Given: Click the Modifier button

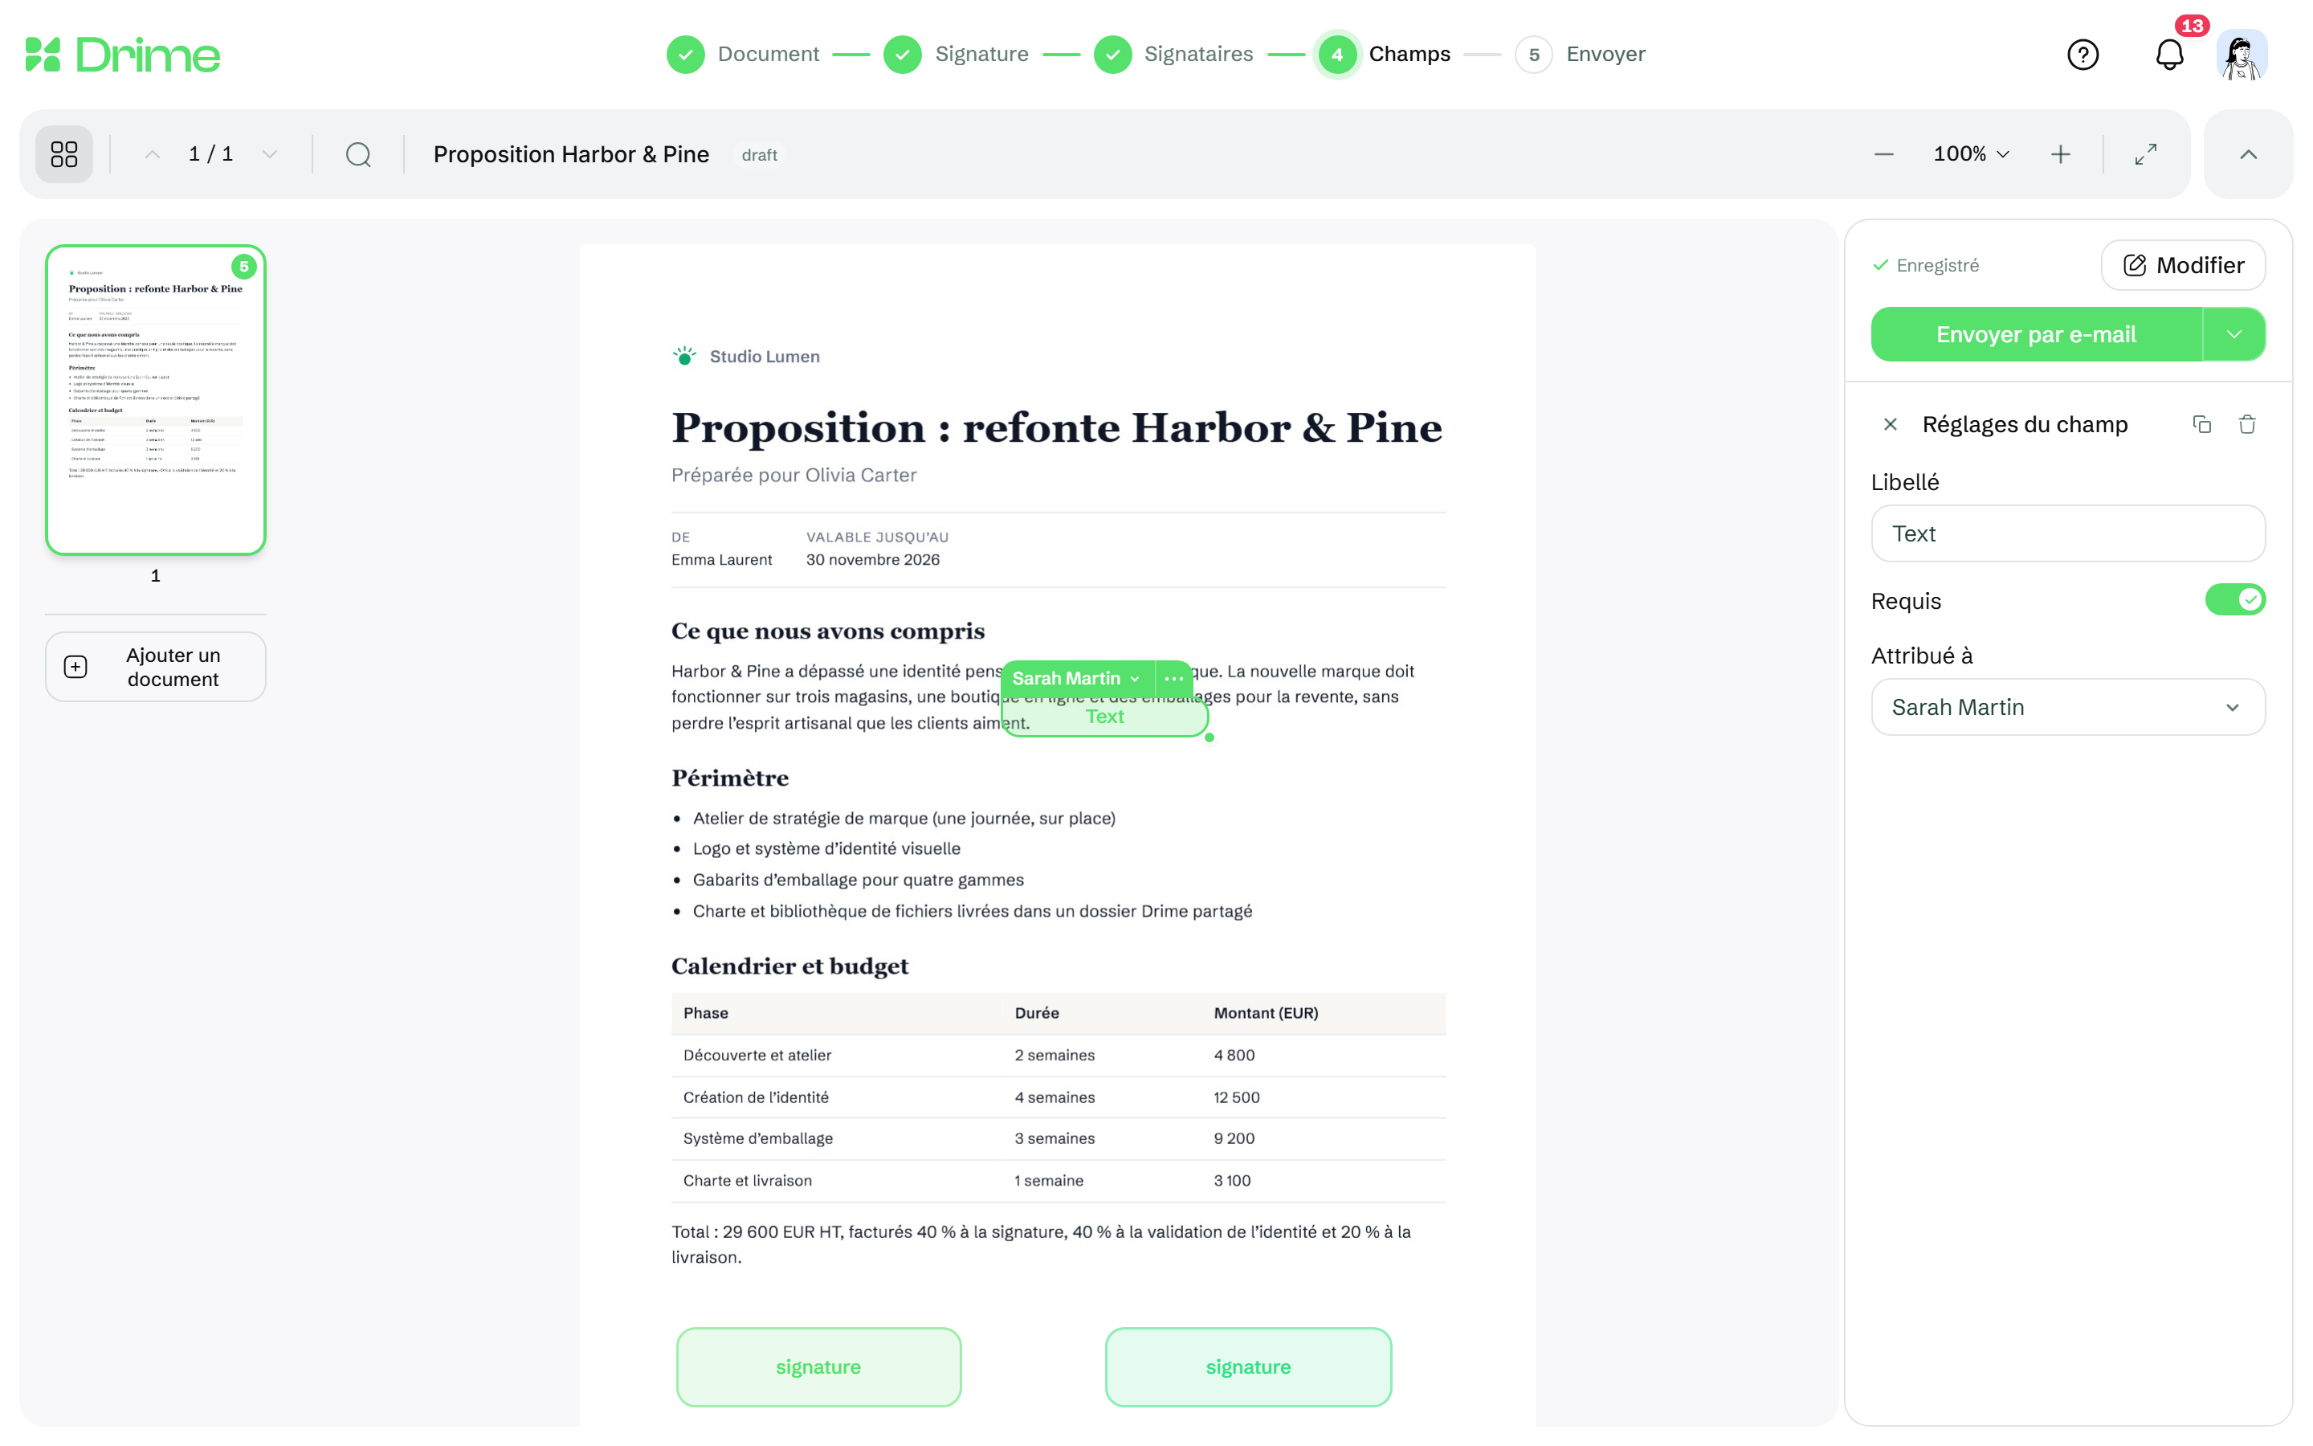Looking at the screenshot, I should pos(2183,265).
